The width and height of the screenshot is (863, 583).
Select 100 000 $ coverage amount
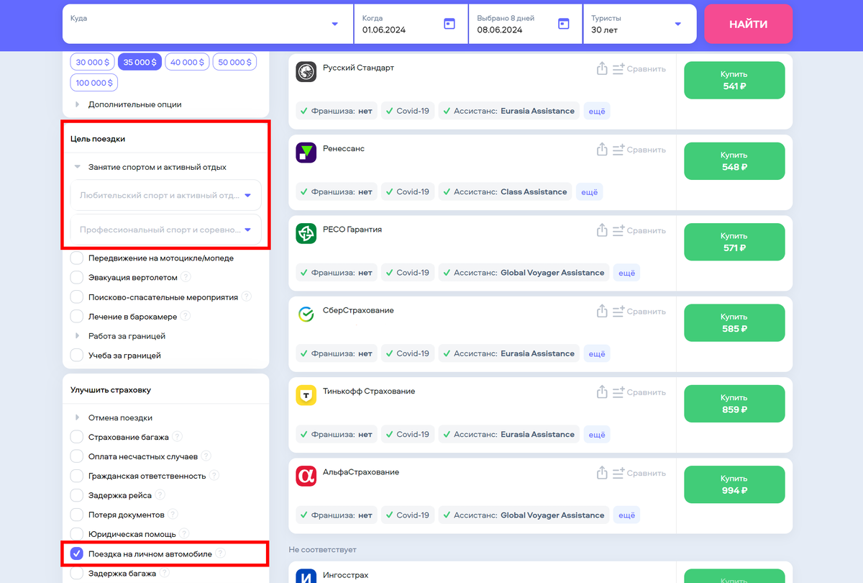[95, 83]
